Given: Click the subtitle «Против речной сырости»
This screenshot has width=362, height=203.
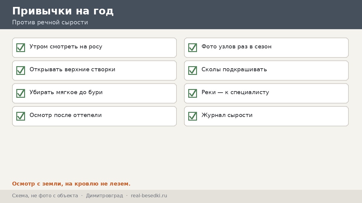Looking at the screenshot, I should pos(50,23).
